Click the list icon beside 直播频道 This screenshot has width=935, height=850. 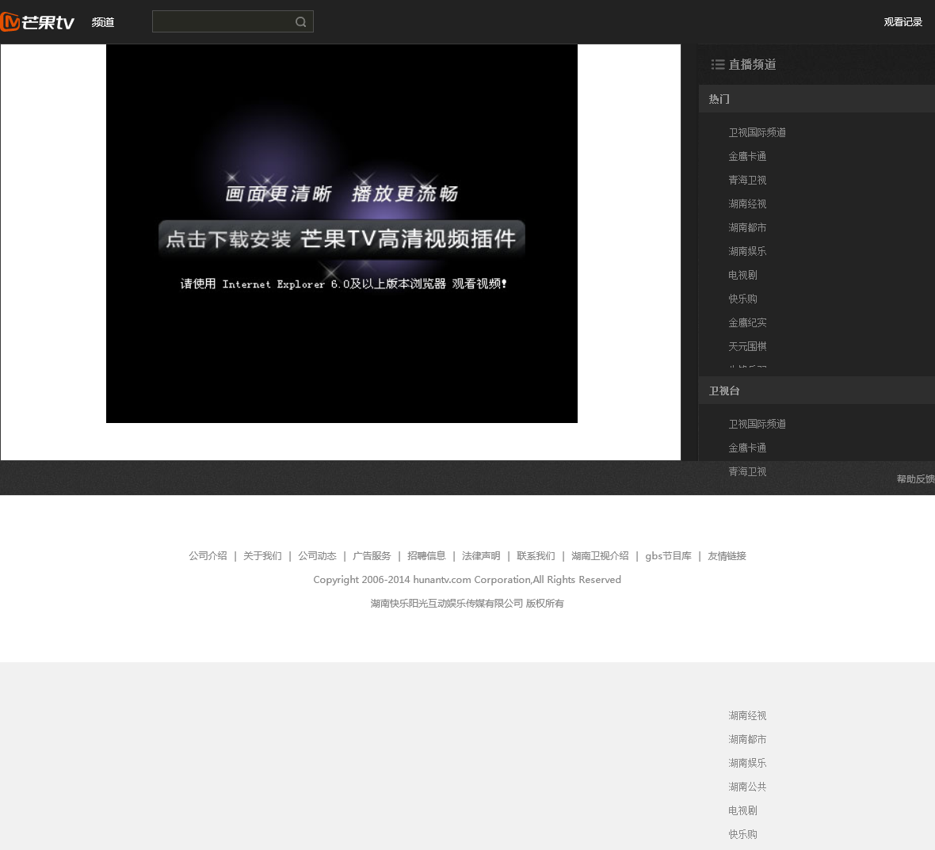717,64
